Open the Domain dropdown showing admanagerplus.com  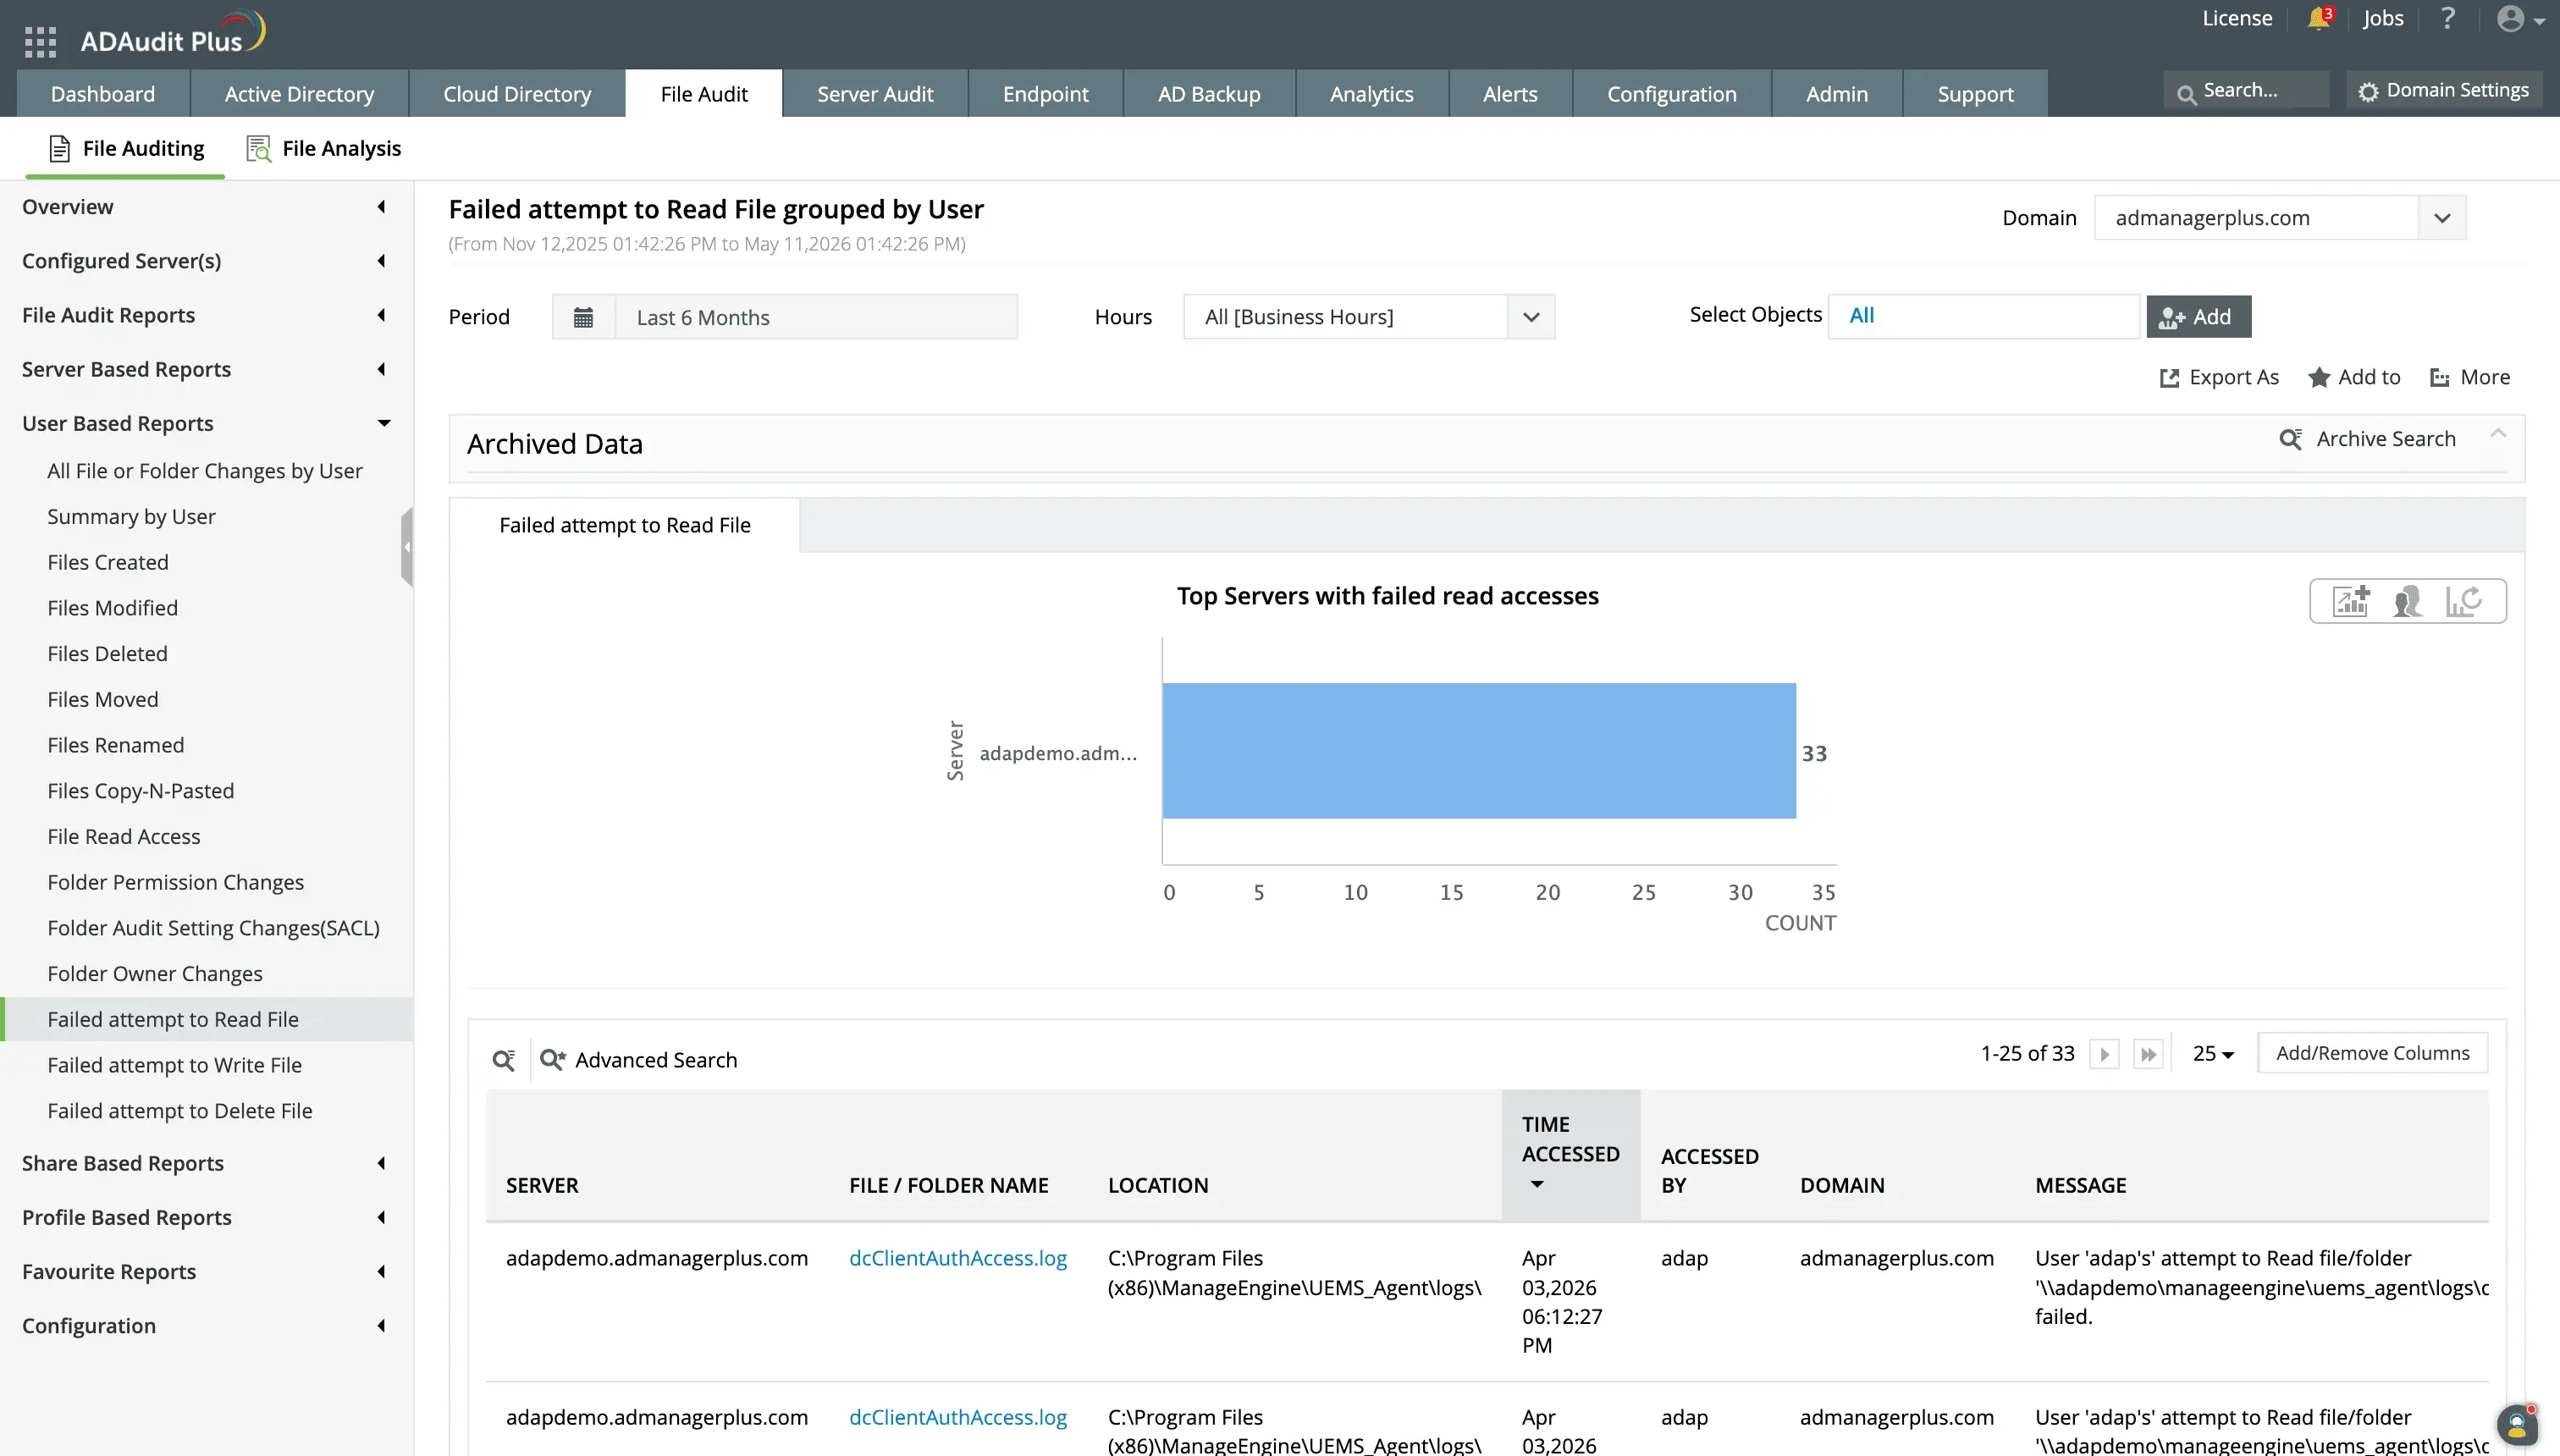pyautogui.click(x=2280, y=218)
